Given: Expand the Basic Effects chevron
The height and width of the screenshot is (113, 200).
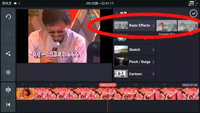Looking at the screenshot, I should tap(153, 25).
